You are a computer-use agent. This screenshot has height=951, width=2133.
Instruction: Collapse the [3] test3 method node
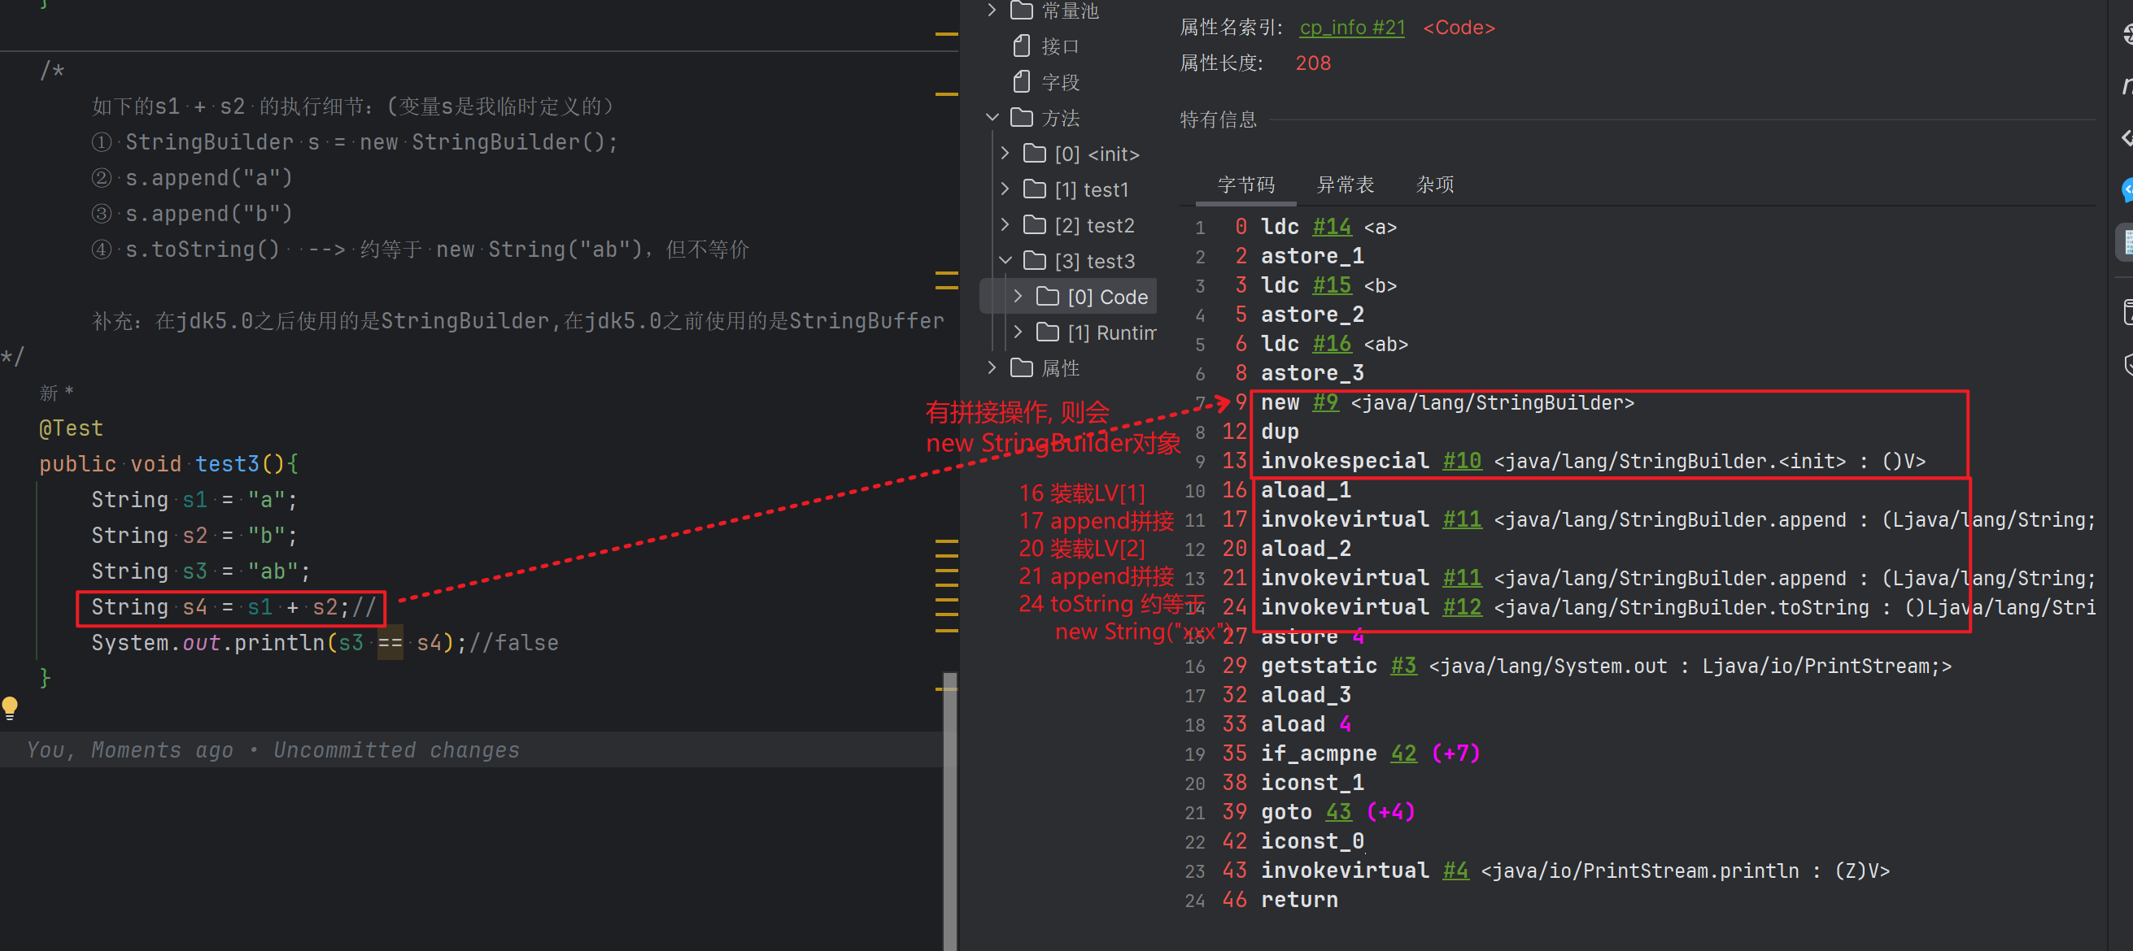[1005, 261]
